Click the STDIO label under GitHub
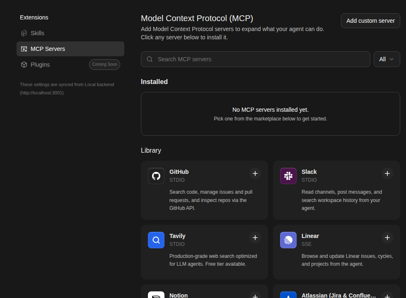Screen dimensions: 406x298 pyautogui.click(x=177, y=180)
